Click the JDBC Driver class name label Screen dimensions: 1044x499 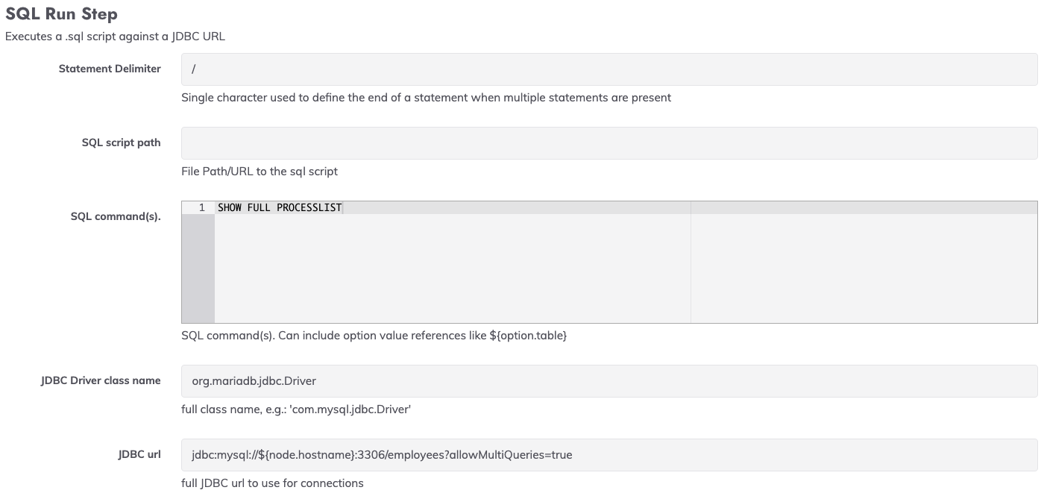coord(101,380)
